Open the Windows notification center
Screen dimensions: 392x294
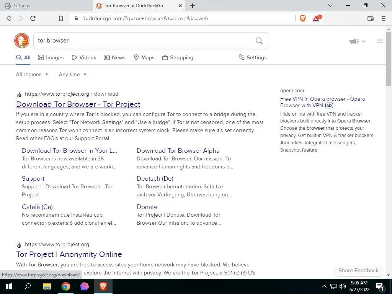click(380, 287)
